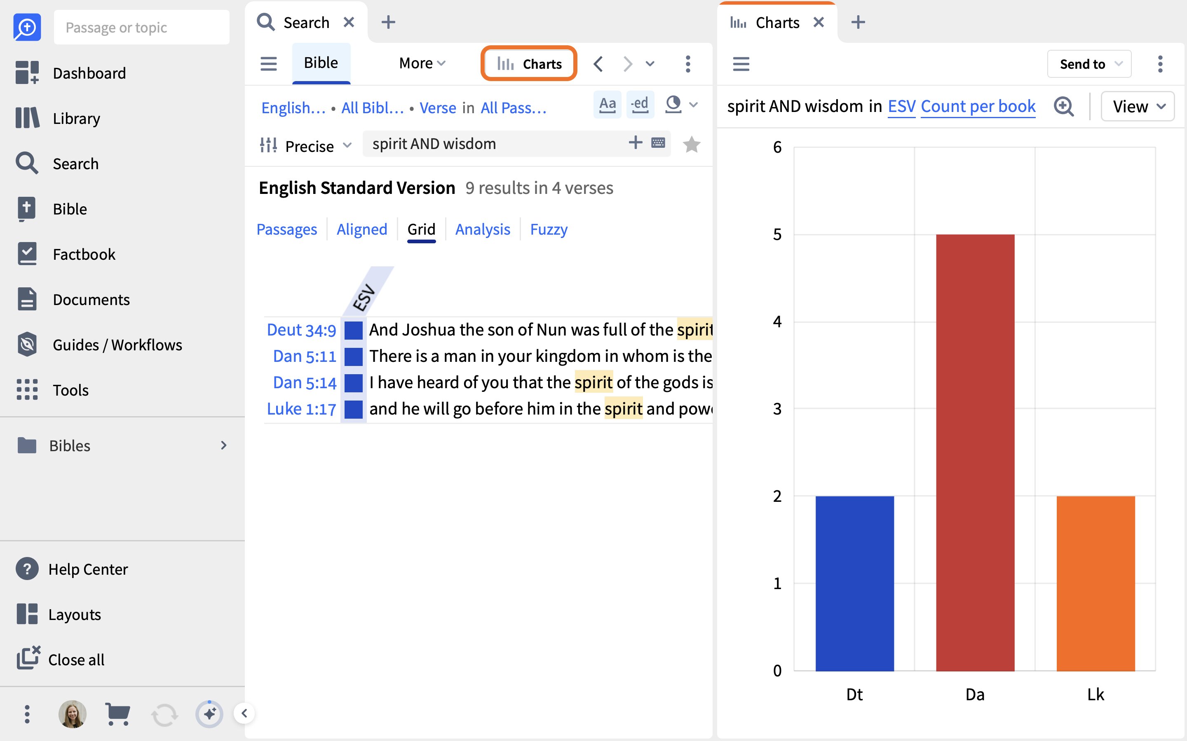Viewport: 1187px width, 741px height.
Task: Open the More dropdown in Search
Action: [x=422, y=63]
